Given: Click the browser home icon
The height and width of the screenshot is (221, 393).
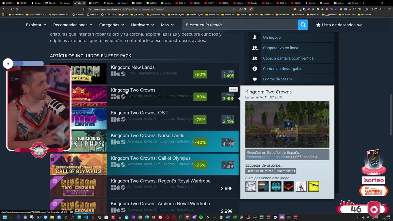Looking at the screenshot, I should 17,9.
